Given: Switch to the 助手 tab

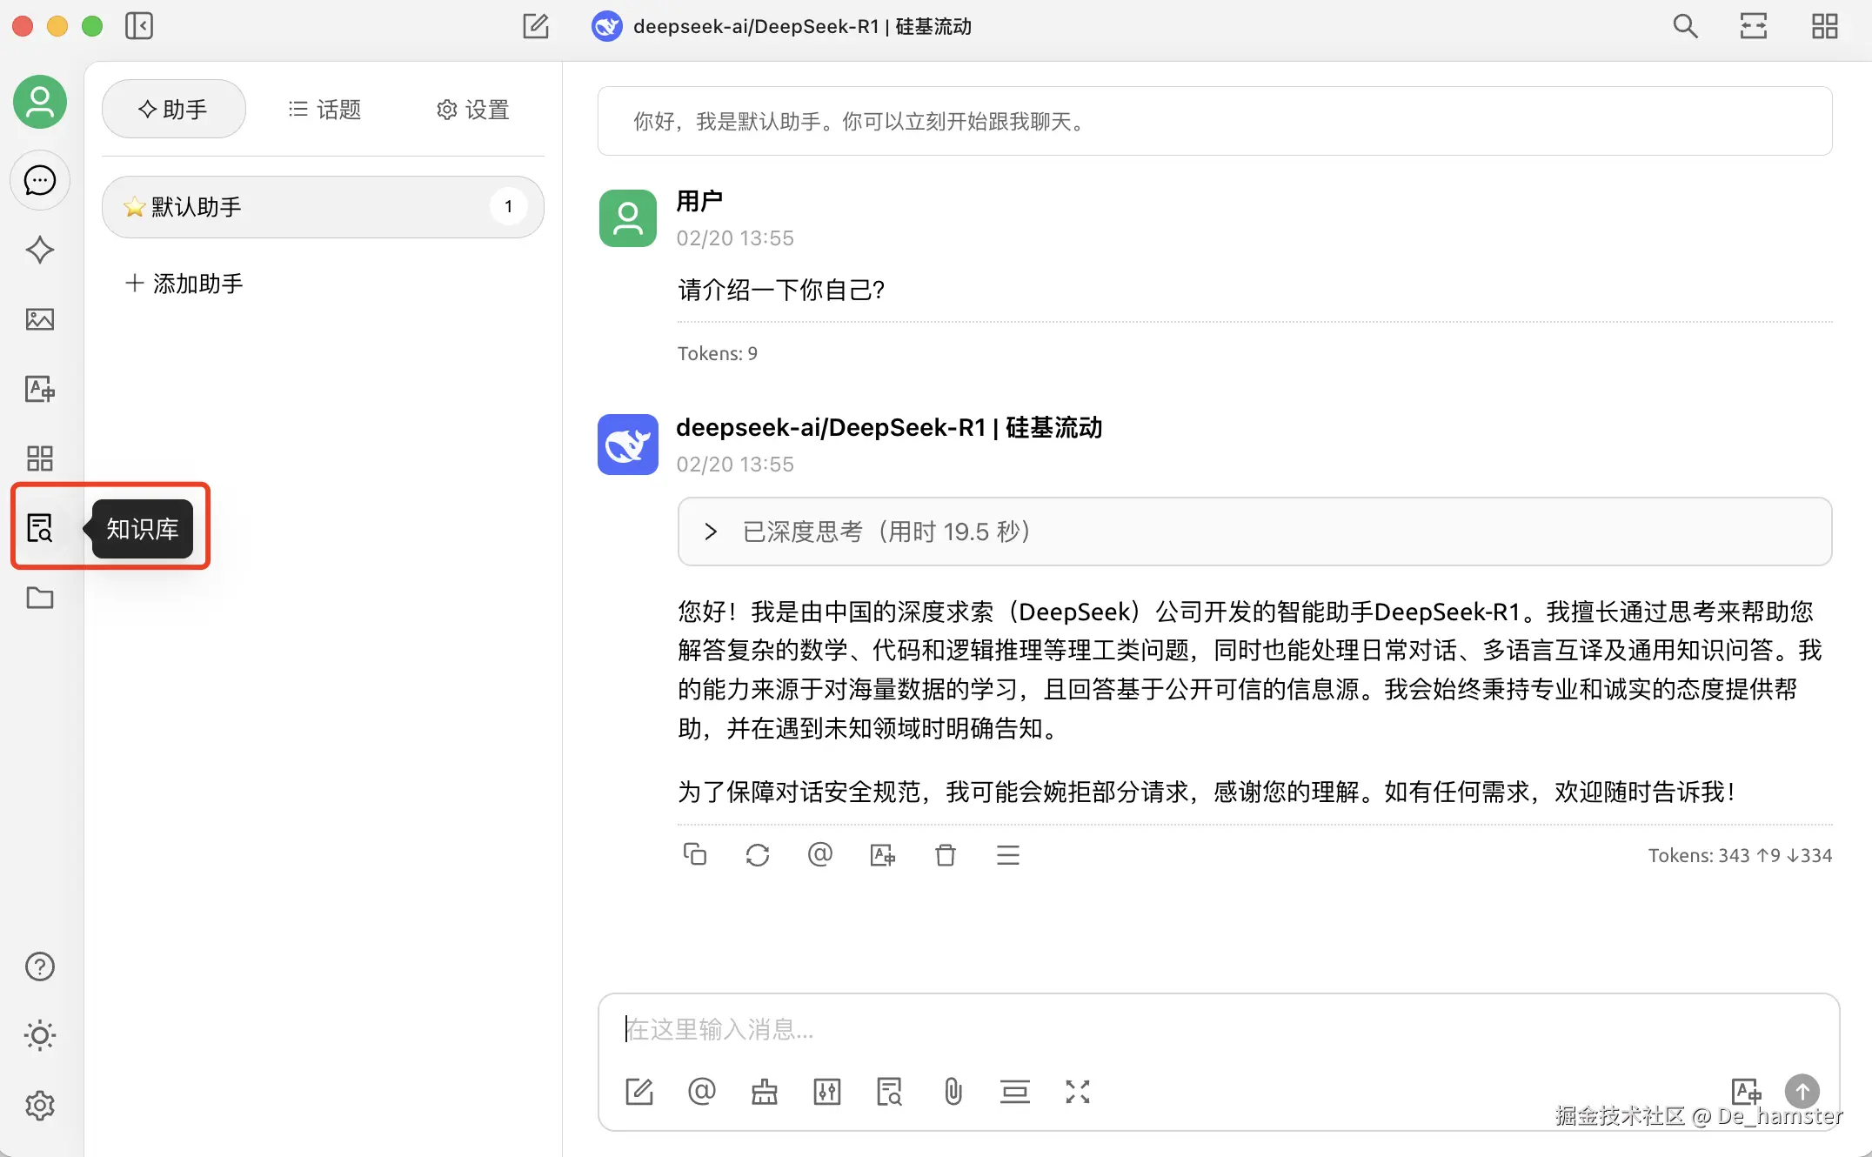Looking at the screenshot, I should click(x=174, y=109).
